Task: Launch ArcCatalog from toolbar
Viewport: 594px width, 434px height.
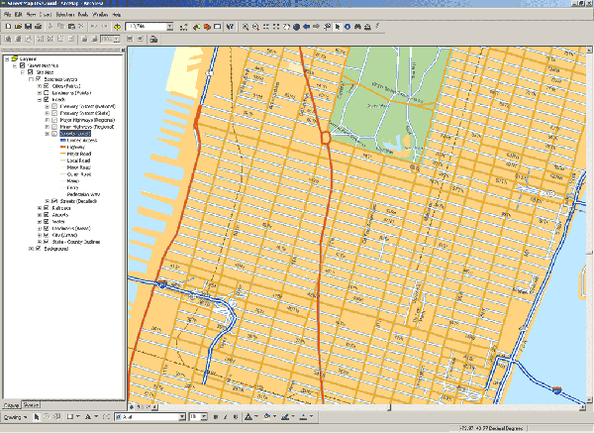Action: [x=197, y=27]
